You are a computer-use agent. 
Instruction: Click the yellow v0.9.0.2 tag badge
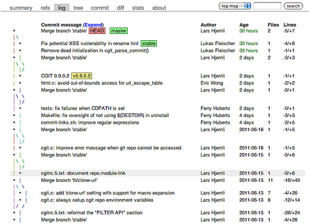click(82, 75)
